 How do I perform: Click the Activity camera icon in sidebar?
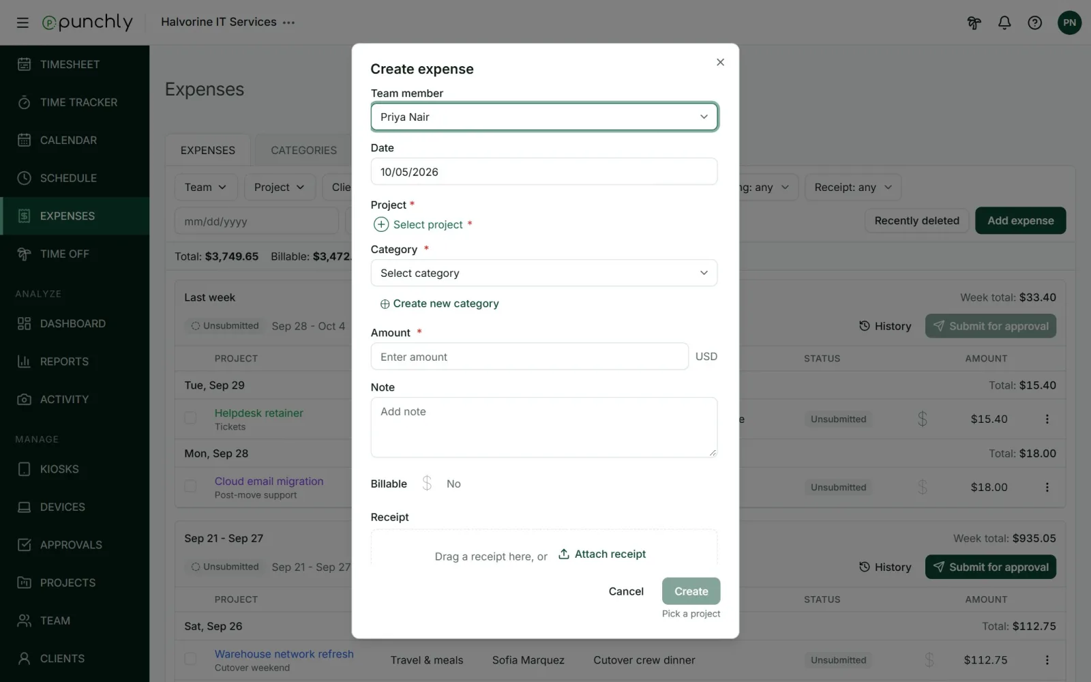(x=24, y=399)
